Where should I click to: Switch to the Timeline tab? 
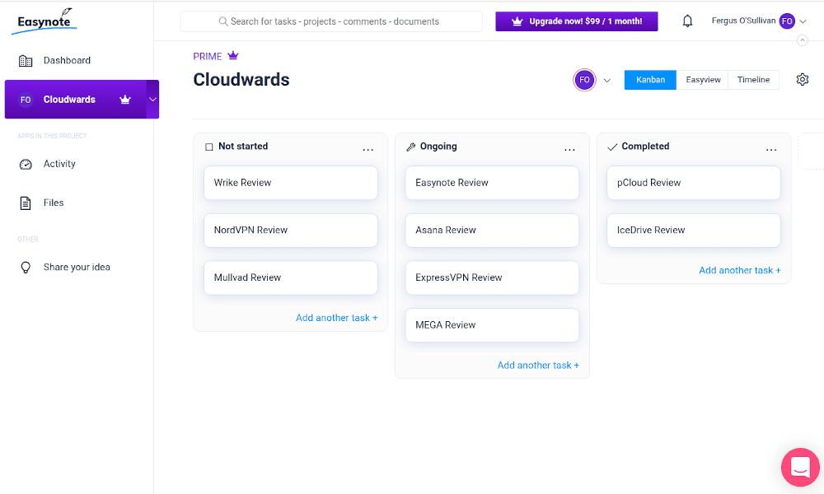pos(753,80)
